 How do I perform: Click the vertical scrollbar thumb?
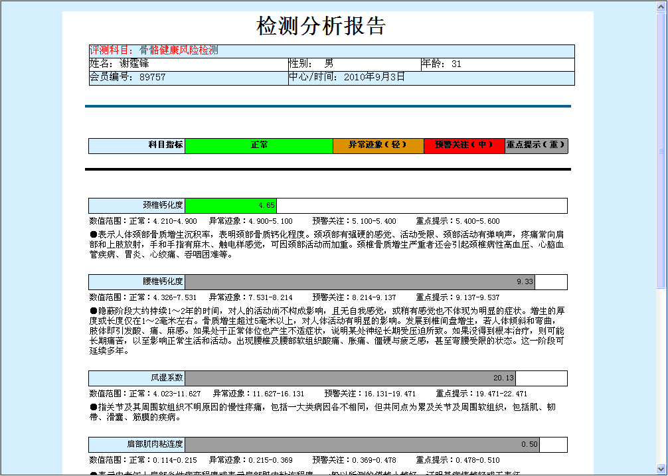(661, 149)
